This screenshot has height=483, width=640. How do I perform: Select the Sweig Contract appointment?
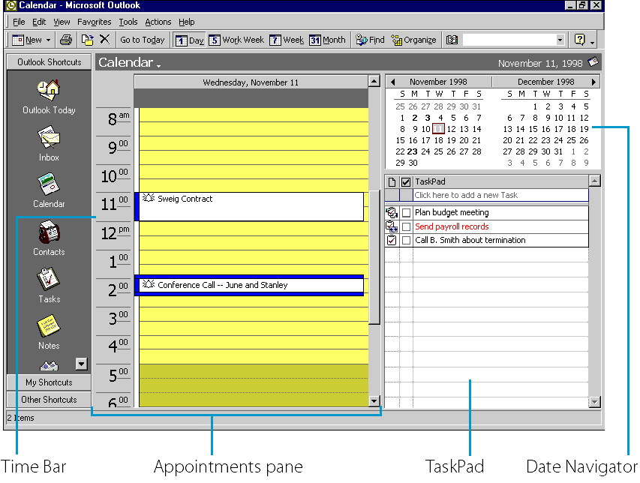click(x=249, y=207)
